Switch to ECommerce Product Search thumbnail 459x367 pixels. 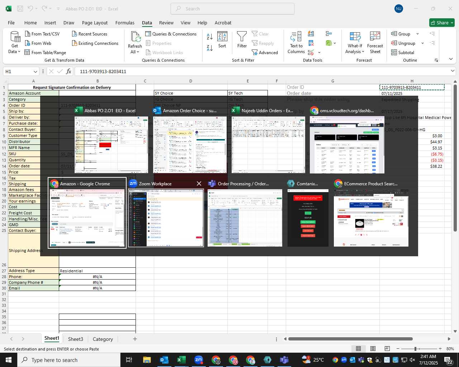(x=371, y=218)
